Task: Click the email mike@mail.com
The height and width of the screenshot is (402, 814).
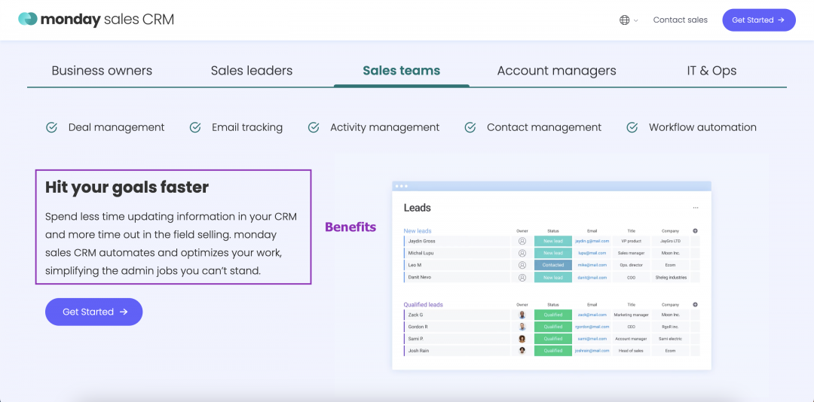Action: coord(592,265)
